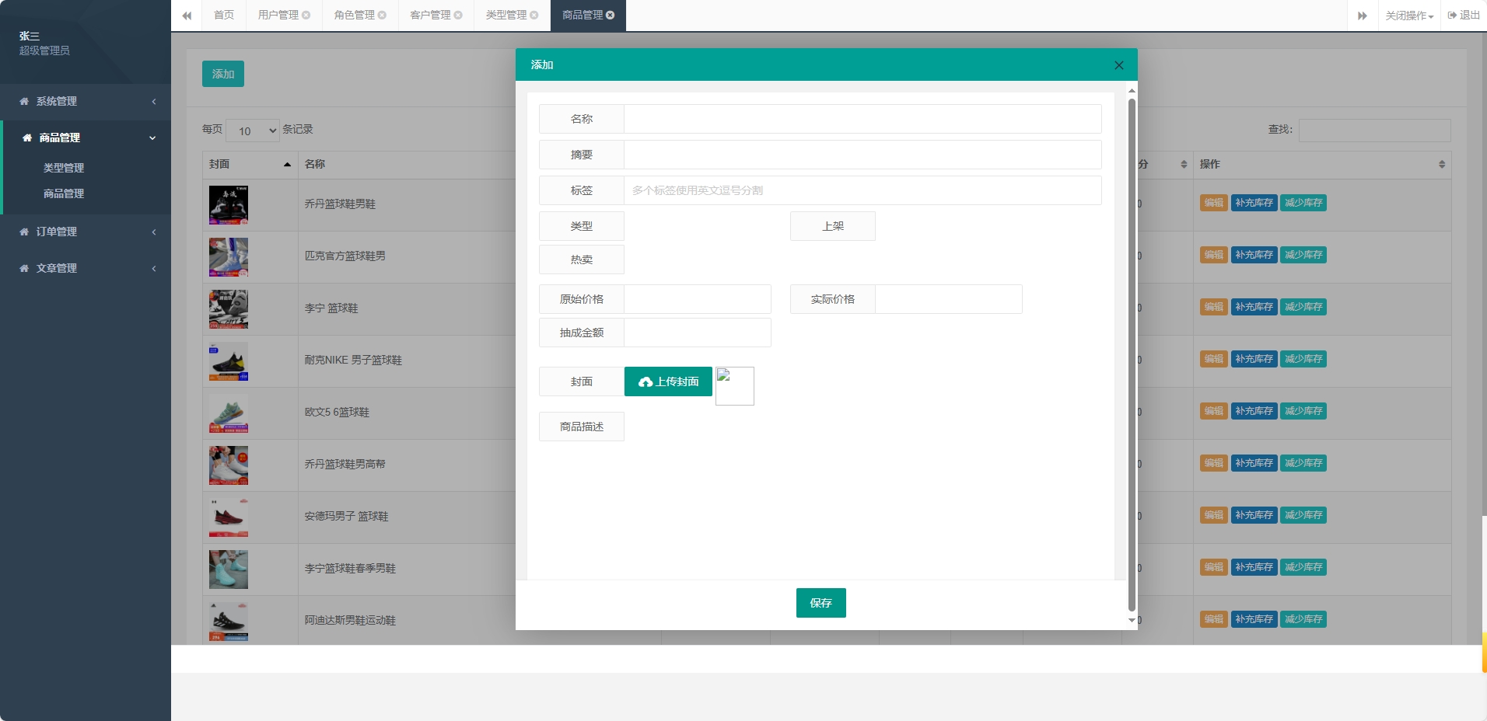Click the dialog scrollbar down arrow
The height and width of the screenshot is (721, 1487).
[x=1132, y=621]
